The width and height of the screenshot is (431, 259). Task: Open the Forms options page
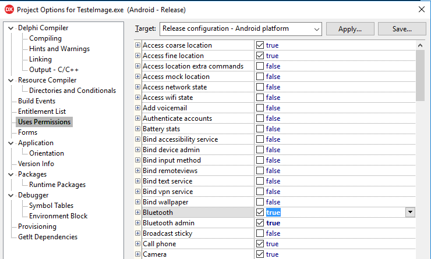click(27, 132)
